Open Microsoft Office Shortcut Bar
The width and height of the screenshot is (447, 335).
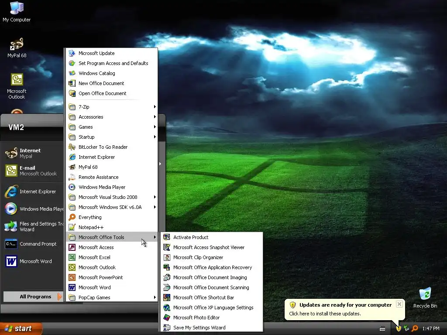[212, 297]
